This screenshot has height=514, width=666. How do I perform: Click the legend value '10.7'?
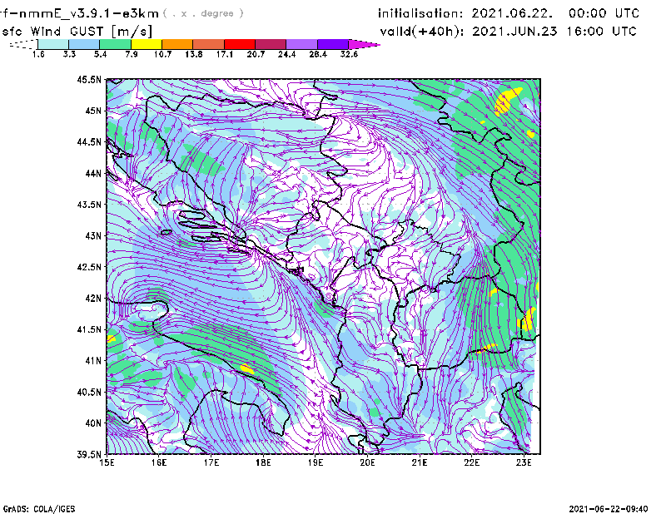tap(162, 54)
